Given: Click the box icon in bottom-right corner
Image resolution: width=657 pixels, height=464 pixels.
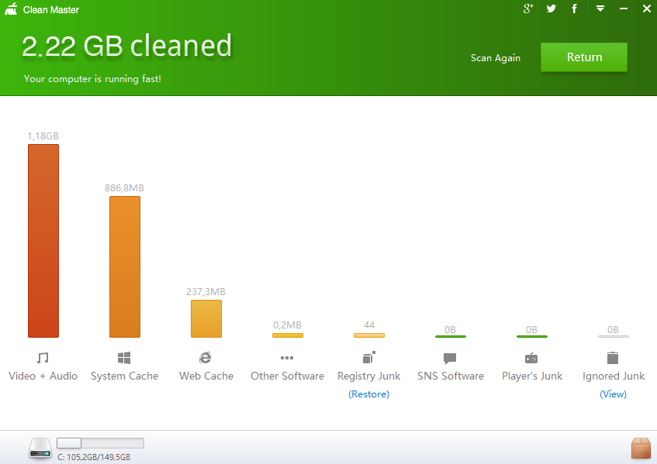Looking at the screenshot, I should click(641, 448).
